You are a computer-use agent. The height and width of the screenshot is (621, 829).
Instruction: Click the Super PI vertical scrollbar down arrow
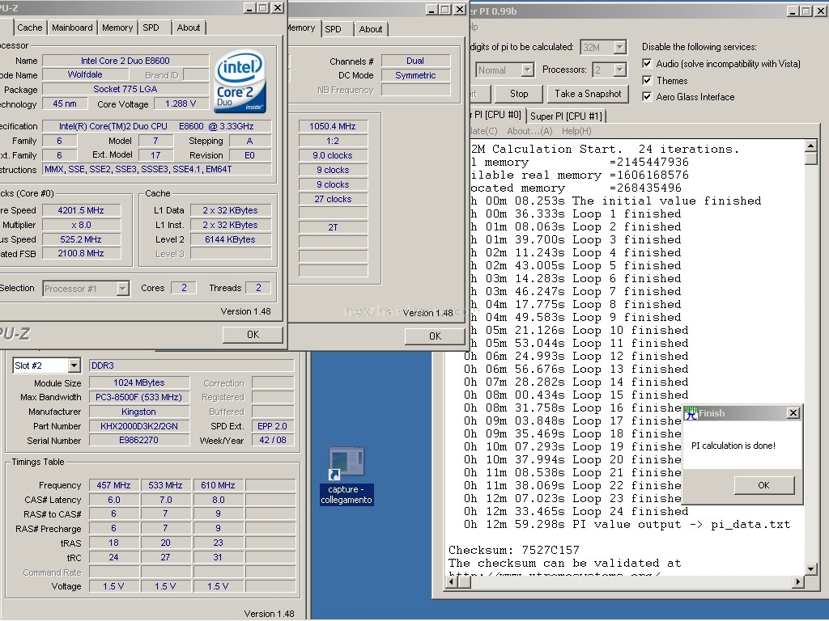point(811,568)
